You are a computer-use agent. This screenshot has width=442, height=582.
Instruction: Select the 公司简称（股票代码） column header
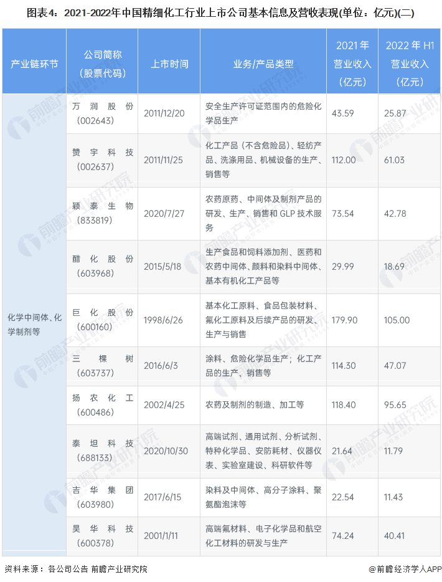point(103,64)
